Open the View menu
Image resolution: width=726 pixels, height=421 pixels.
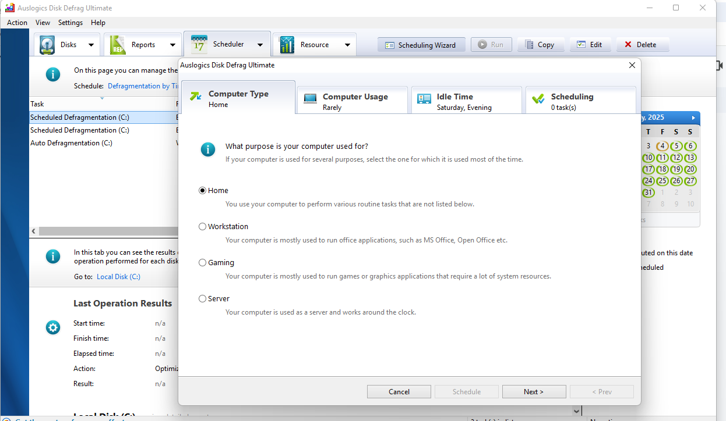pos(43,23)
